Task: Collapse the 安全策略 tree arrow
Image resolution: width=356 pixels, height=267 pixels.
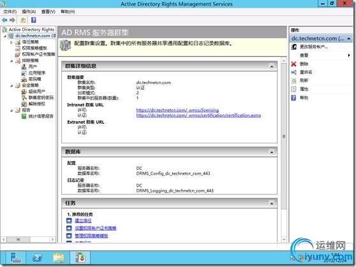Action: point(11,85)
